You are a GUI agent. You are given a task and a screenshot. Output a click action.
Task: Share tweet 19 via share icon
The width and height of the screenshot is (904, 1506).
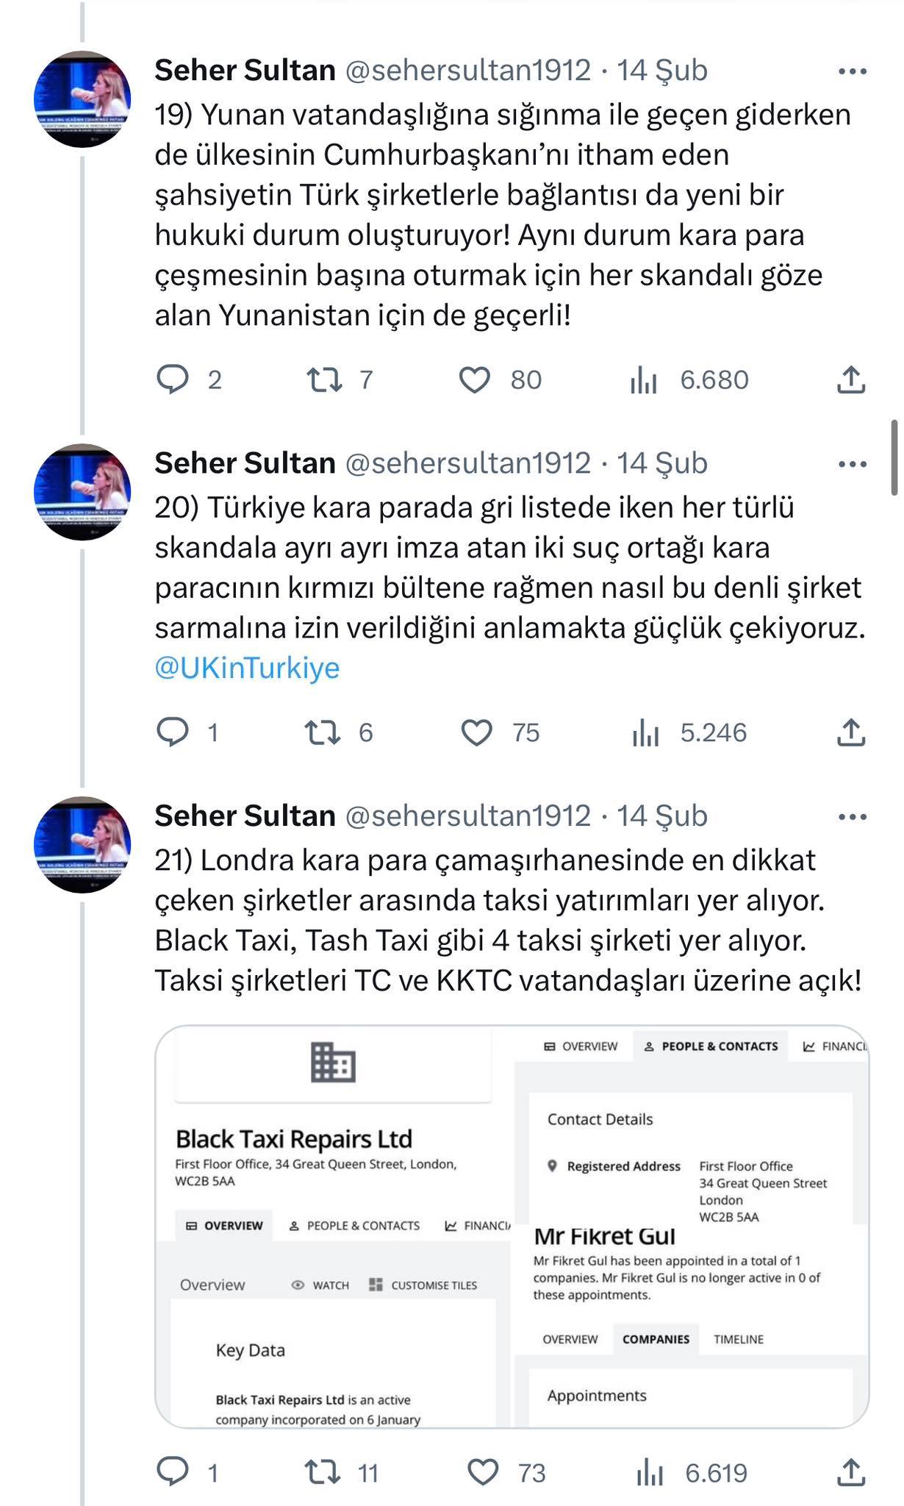tap(851, 379)
